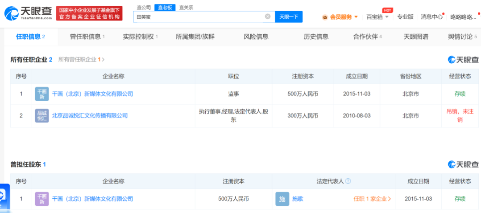Select the 查公司 search mode tab
The height and width of the screenshot is (213, 481).
[x=144, y=8]
